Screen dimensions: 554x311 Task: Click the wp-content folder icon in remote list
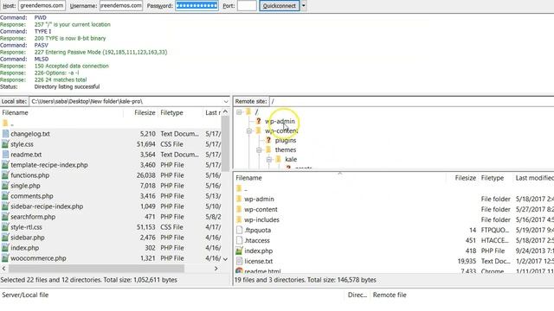click(x=239, y=209)
